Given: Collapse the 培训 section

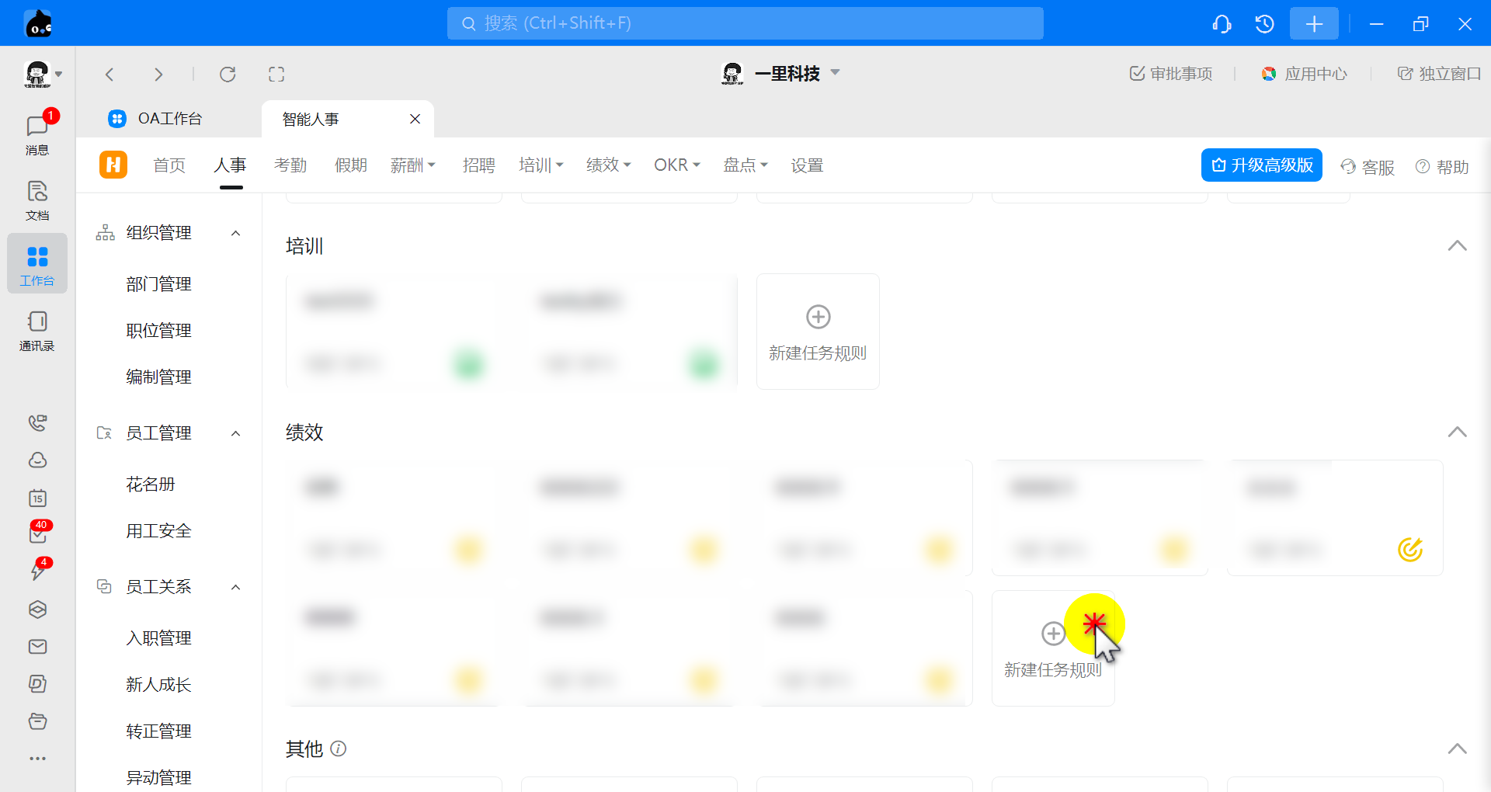Looking at the screenshot, I should (1457, 246).
